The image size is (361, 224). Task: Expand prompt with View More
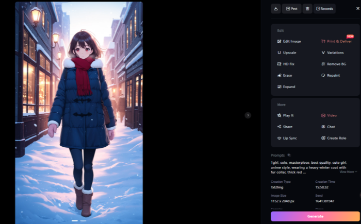[x=348, y=171]
